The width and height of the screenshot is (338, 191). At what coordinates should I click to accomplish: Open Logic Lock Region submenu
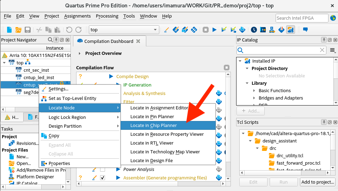pyautogui.click(x=80, y=117)
